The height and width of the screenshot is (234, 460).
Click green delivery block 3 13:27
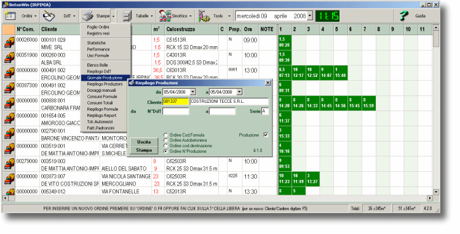click(x=312, y=179)
